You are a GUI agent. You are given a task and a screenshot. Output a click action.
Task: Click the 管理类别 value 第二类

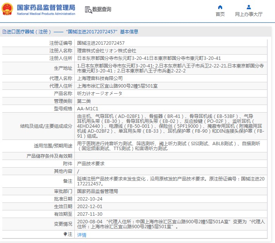tap(84, 101)
